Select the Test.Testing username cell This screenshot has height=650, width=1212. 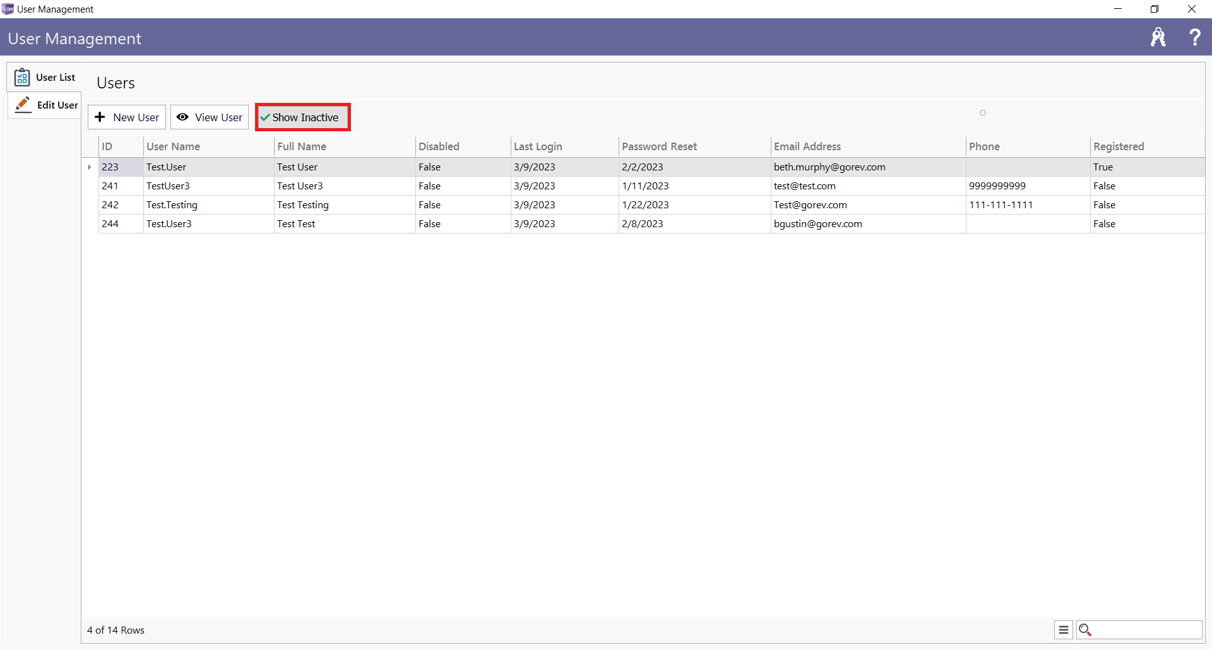tap(209, 205)
